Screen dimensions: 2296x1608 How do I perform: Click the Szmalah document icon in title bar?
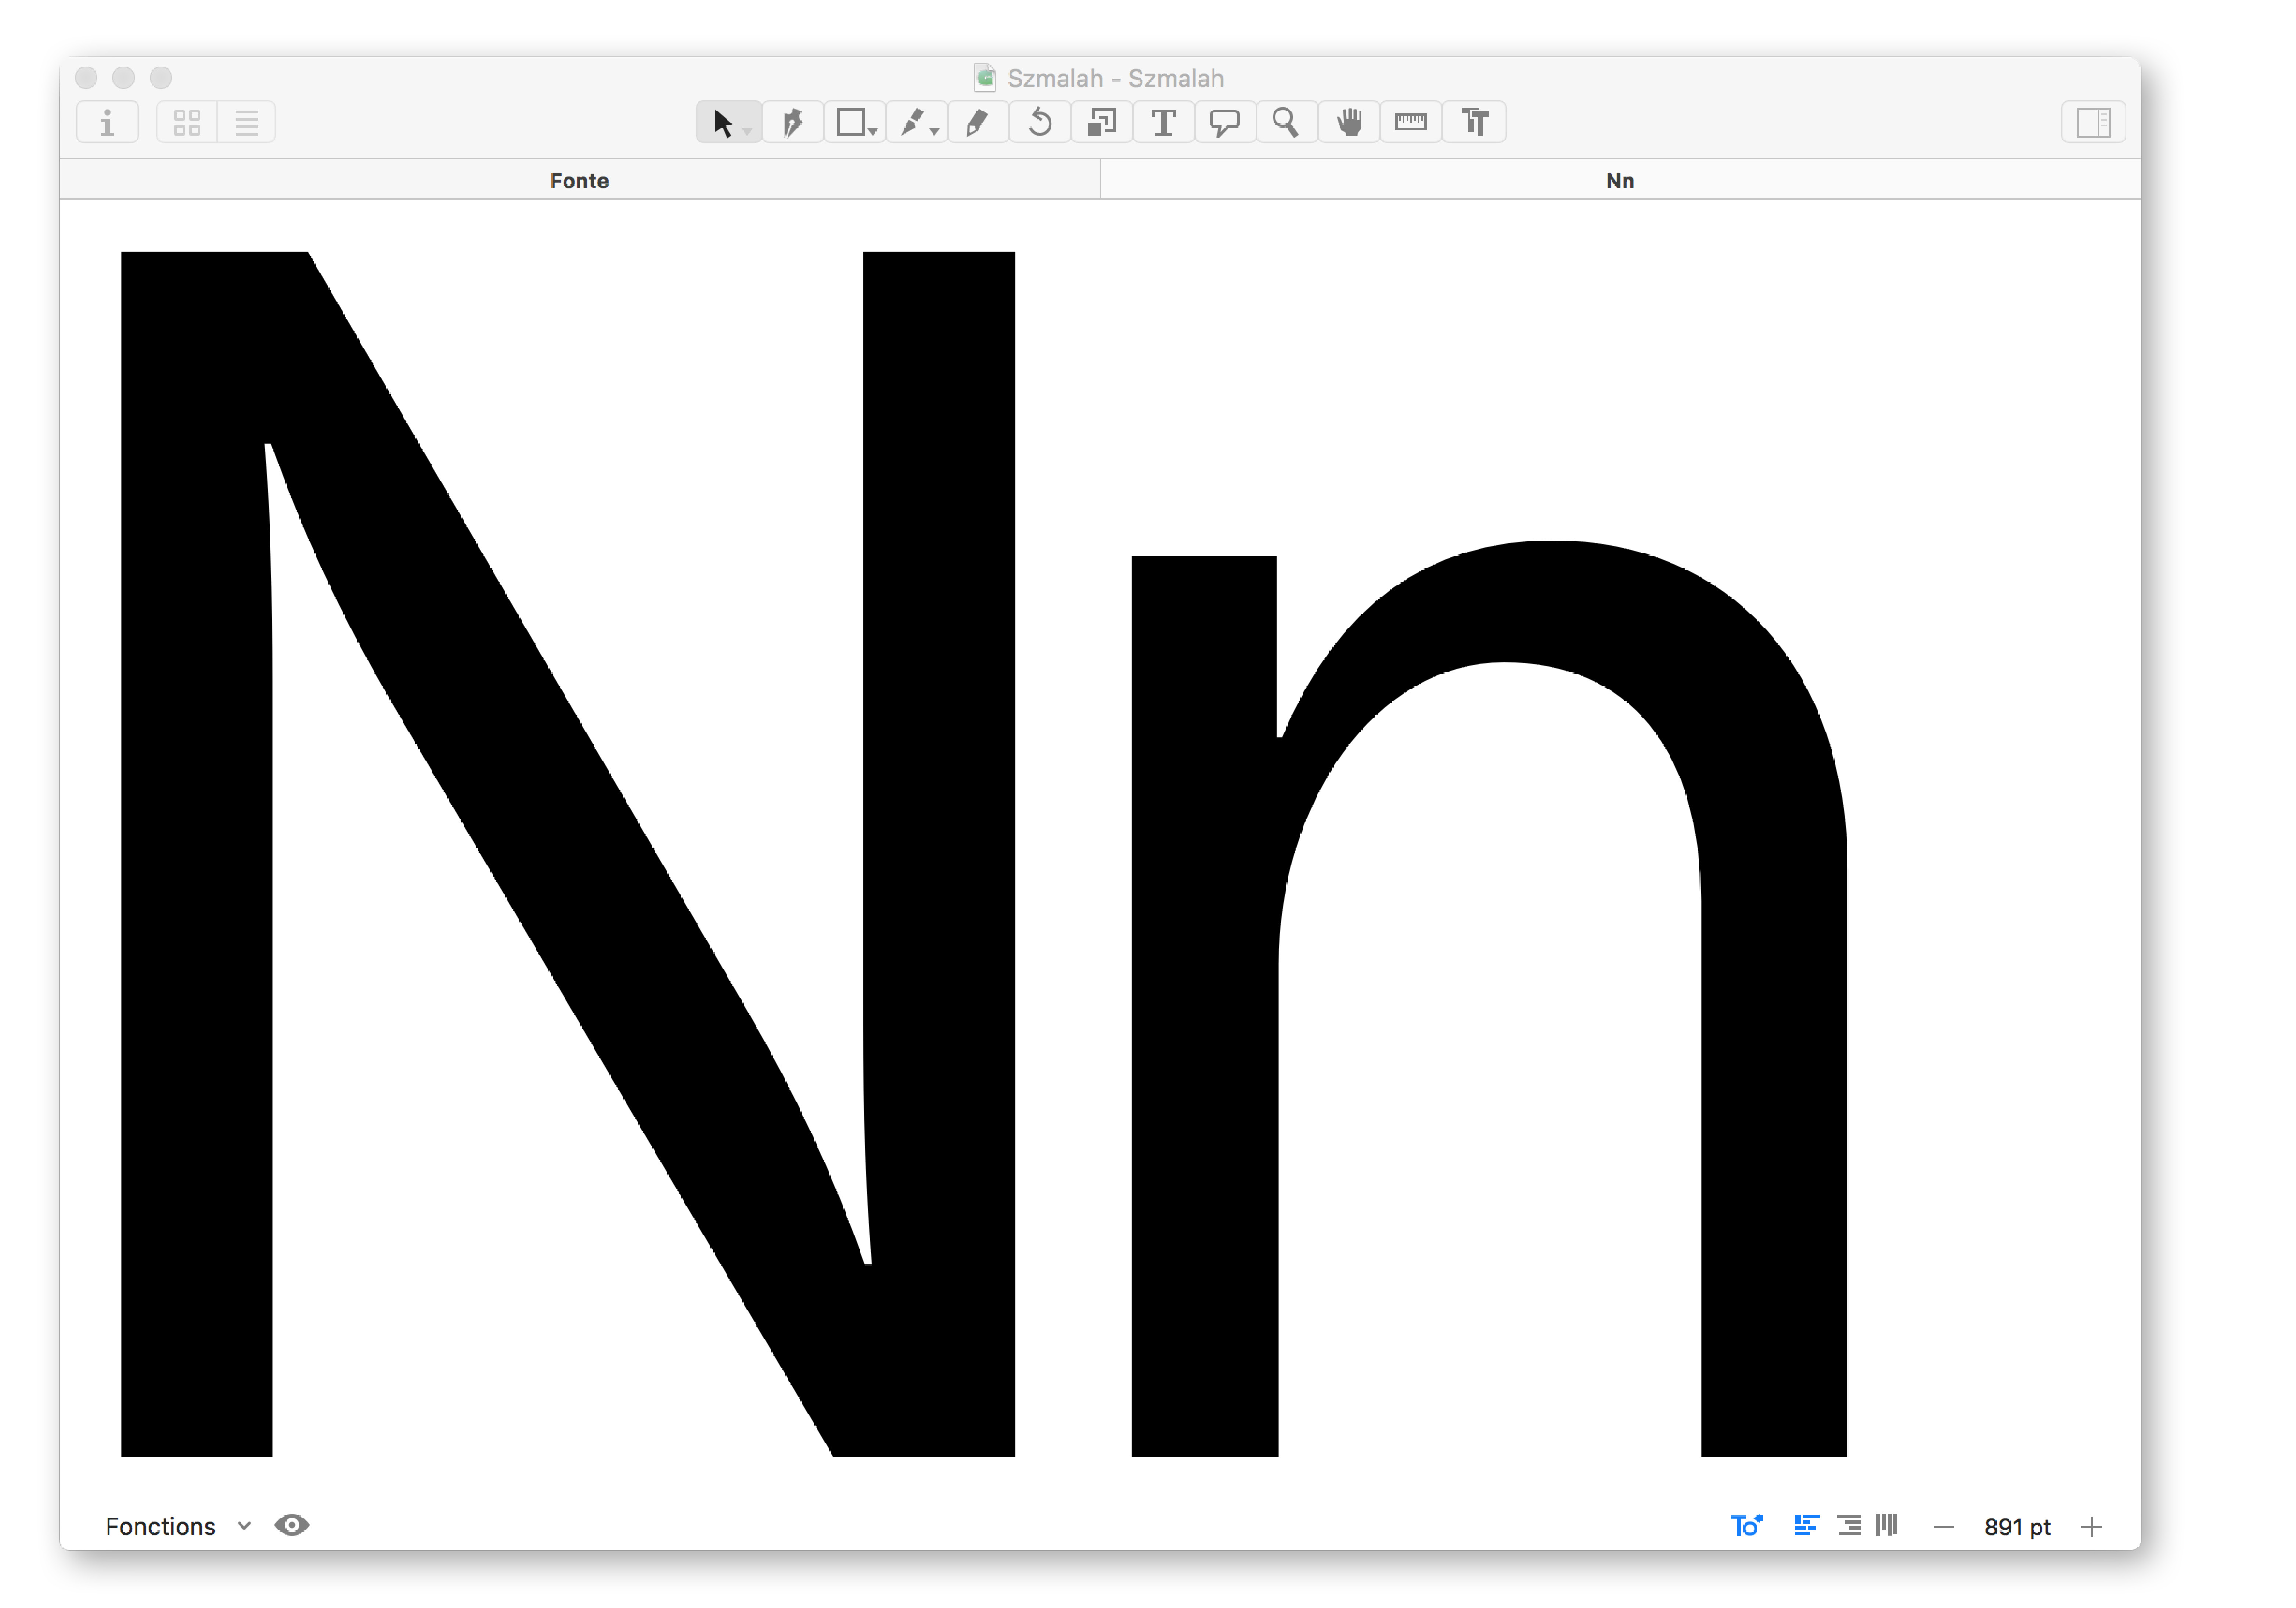[x=985, y=77]
